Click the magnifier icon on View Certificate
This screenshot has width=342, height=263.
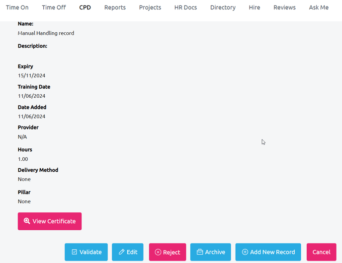pyautogui.click(x=27, y=221)
